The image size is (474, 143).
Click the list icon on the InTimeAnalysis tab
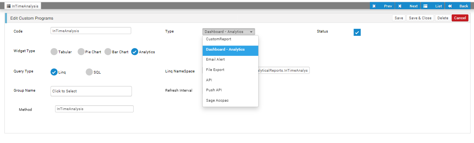click(x=9, y=6)
